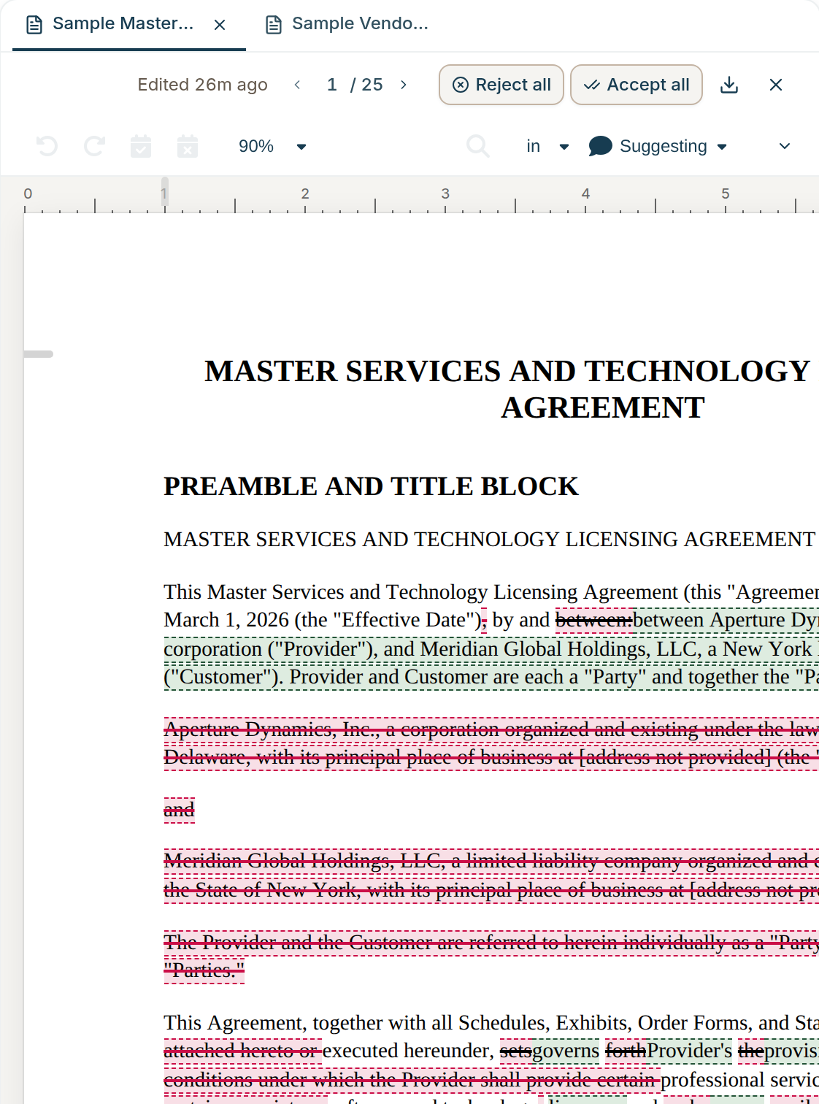The image size is (819, 1104).
Task: Close the Sample Master tab
Action: point(220,25)
